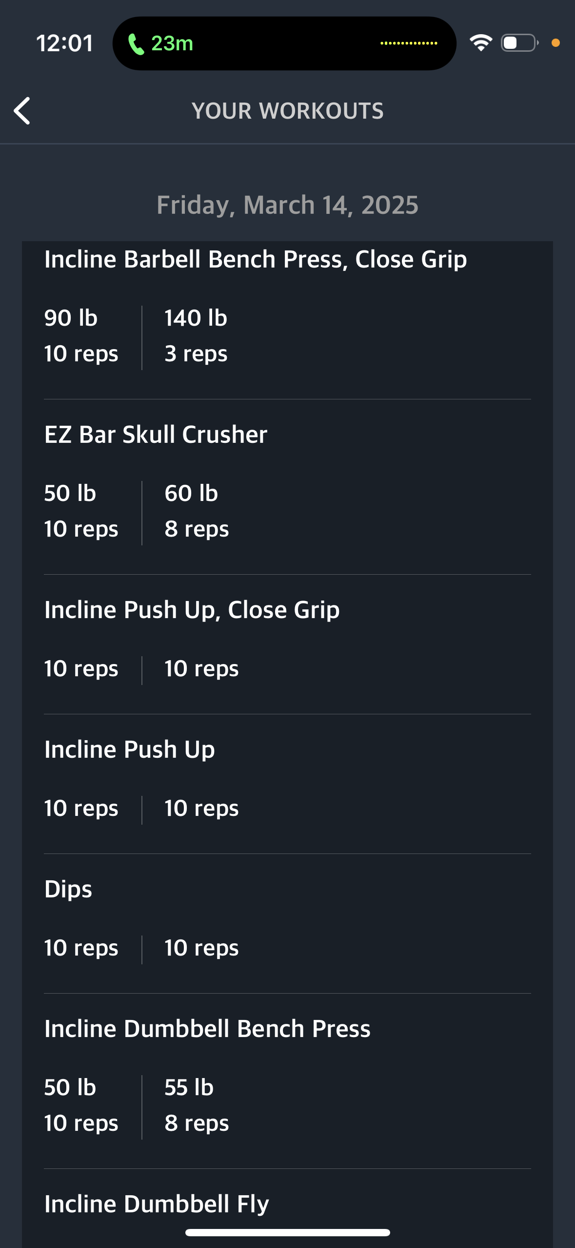The height and width of the screenshot is (1248, 575).
Task: Tap the 12:01 clock in status bar
Action: pos(65,43)
